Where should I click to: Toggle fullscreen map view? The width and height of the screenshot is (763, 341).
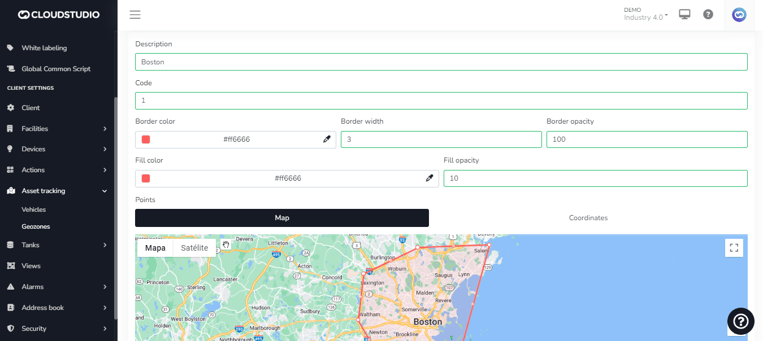click(x=734, y=247)
